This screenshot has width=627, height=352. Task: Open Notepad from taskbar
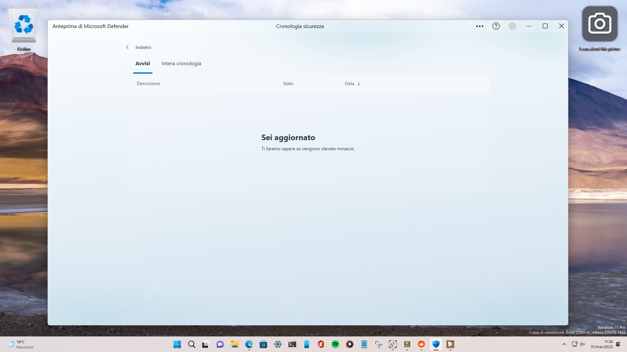tap(364, 344)
